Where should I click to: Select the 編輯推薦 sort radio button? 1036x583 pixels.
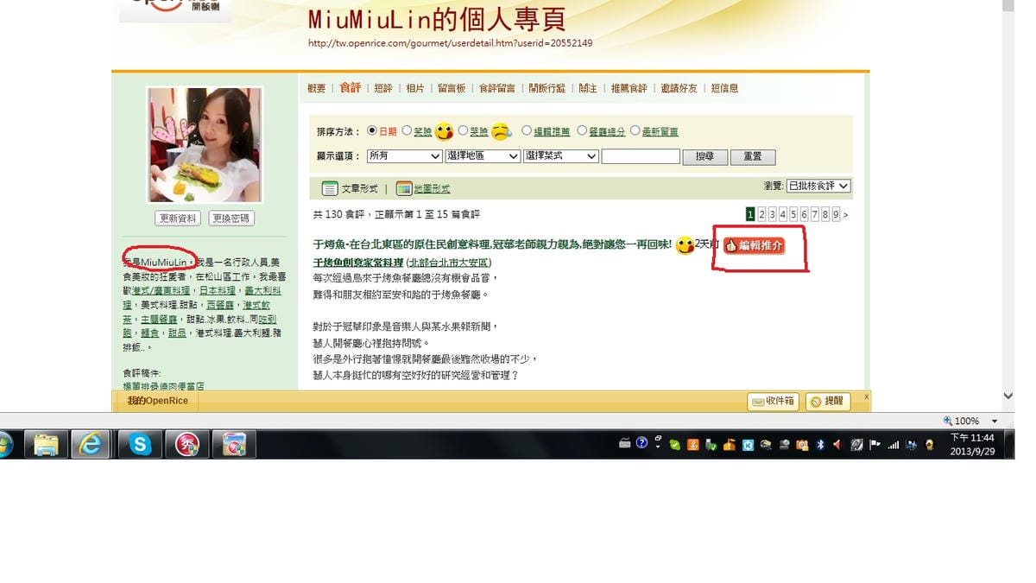click(526, 131)
